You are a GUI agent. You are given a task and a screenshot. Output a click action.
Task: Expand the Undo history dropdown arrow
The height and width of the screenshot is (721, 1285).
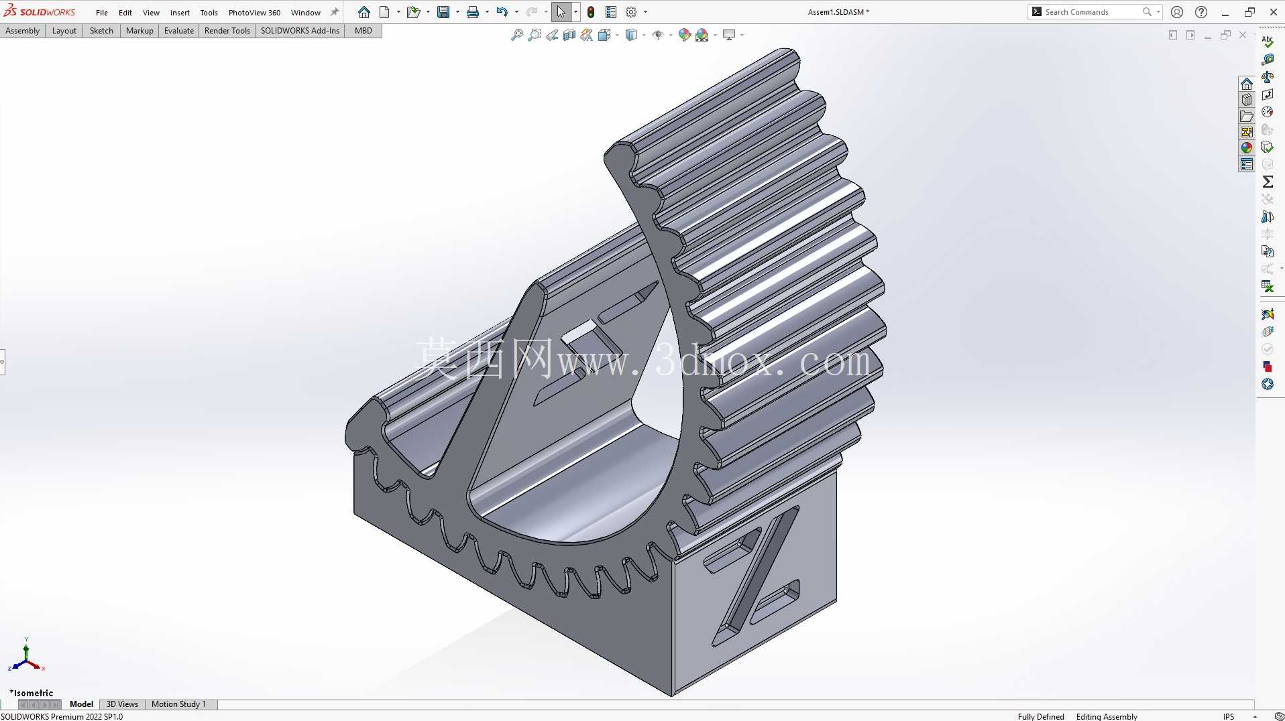(516, 12)
